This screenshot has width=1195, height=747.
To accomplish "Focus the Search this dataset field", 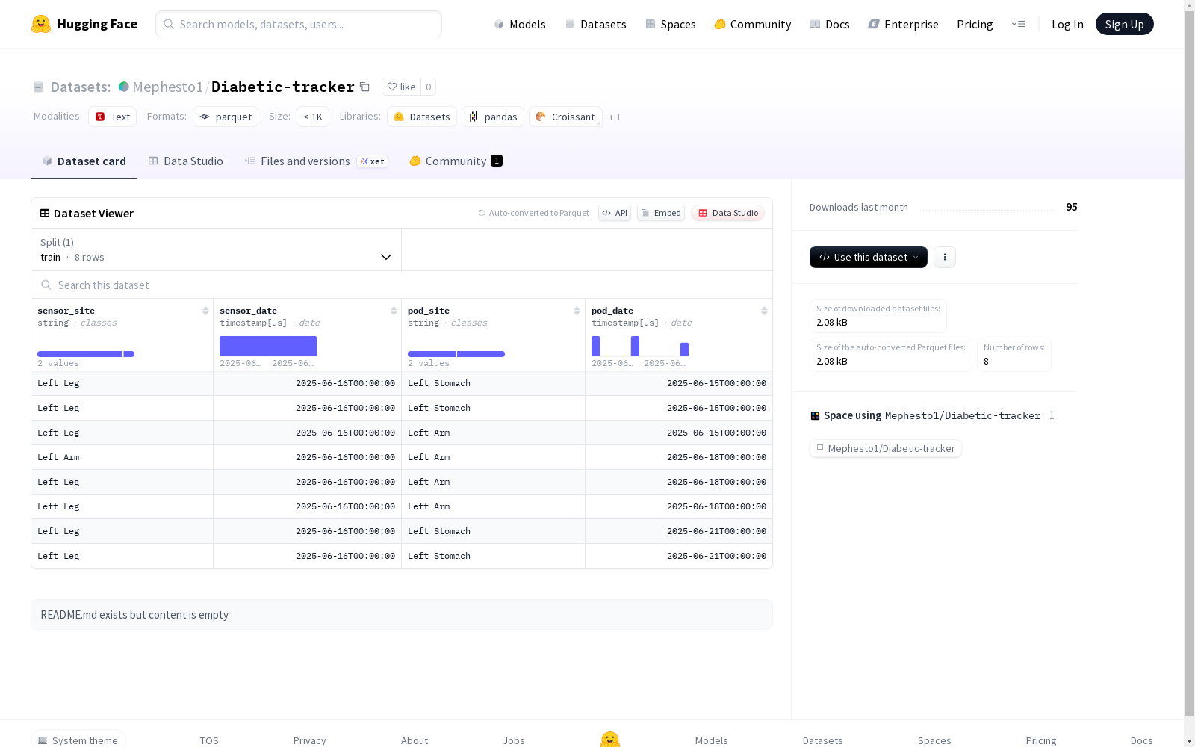I will tap(402, 285).
